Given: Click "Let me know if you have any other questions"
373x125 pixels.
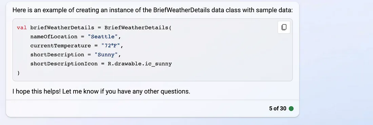Looking at the screenshot, I should (126, 91).
